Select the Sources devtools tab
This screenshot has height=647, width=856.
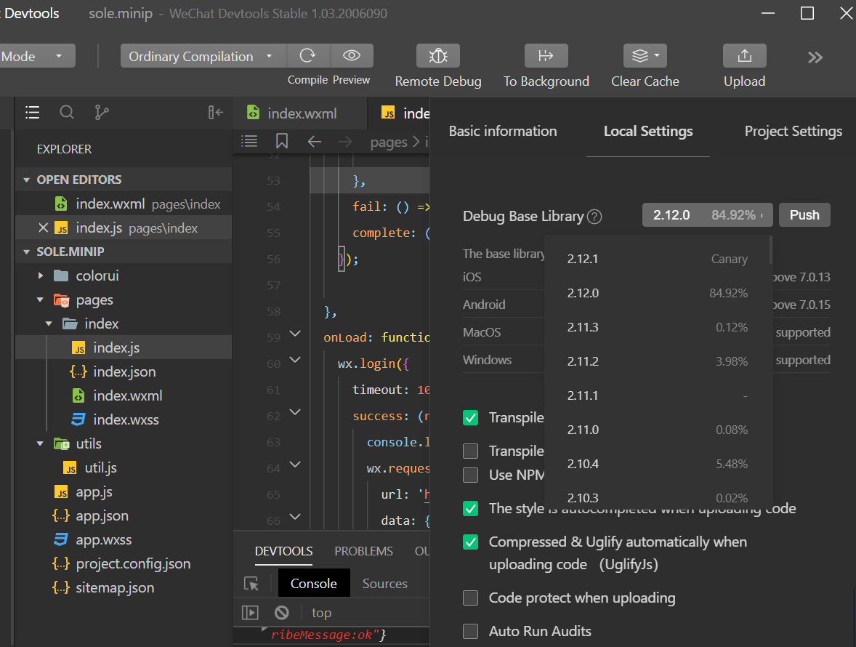click(385, 584)
